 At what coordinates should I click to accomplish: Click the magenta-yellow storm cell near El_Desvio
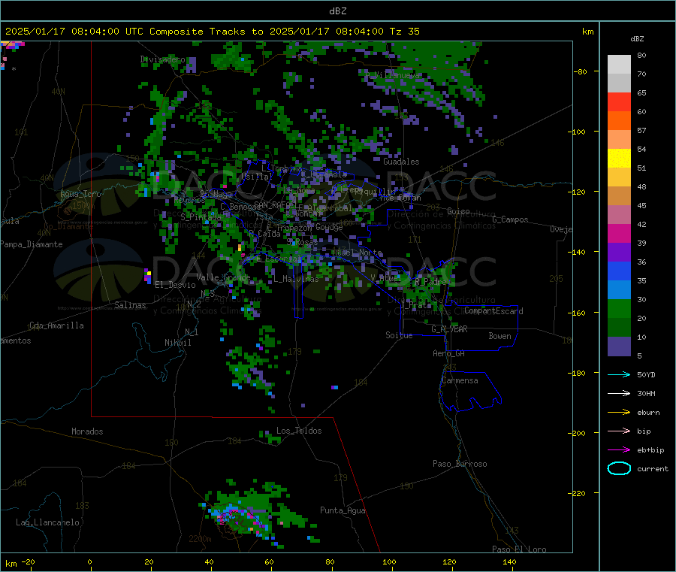147,275
